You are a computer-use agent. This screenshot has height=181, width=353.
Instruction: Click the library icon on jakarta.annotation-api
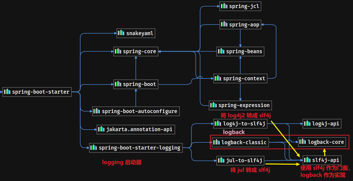101,129
